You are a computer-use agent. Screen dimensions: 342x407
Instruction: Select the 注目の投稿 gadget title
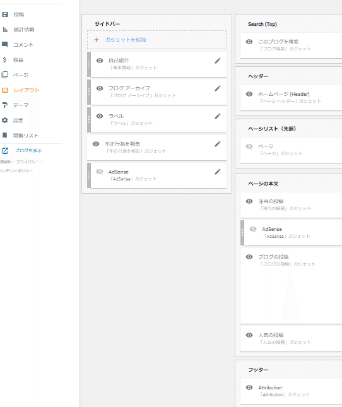[x=271, y=201]
